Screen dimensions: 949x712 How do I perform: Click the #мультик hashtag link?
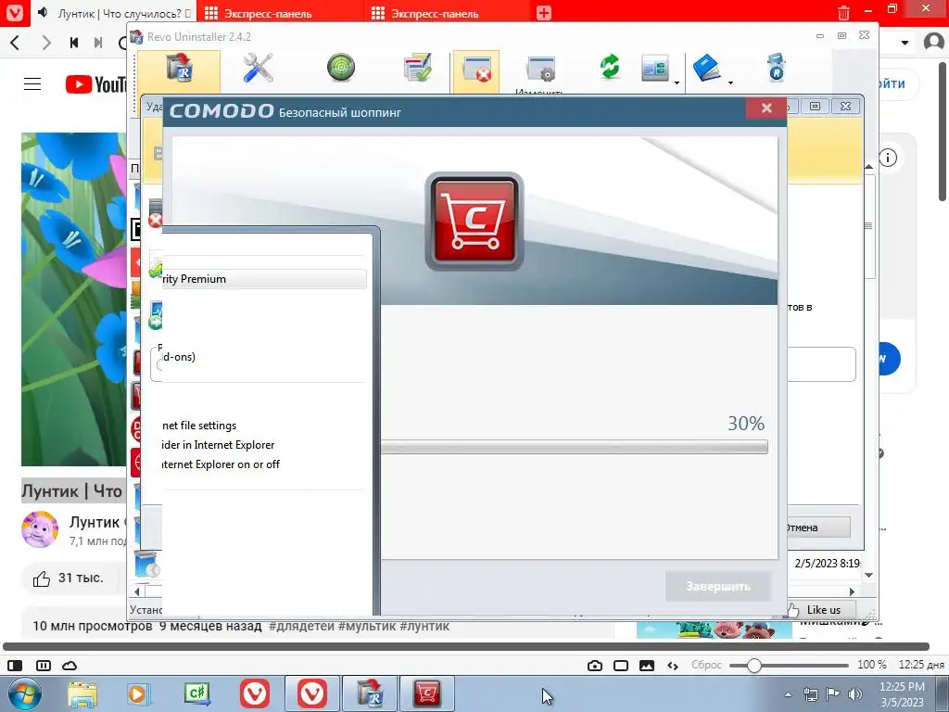coord(367,626)
